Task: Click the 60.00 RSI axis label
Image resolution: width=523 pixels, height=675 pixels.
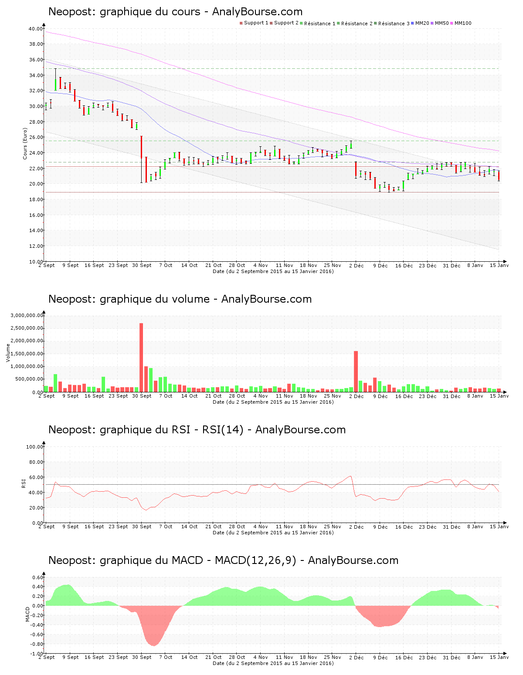Action: [36, 477]
